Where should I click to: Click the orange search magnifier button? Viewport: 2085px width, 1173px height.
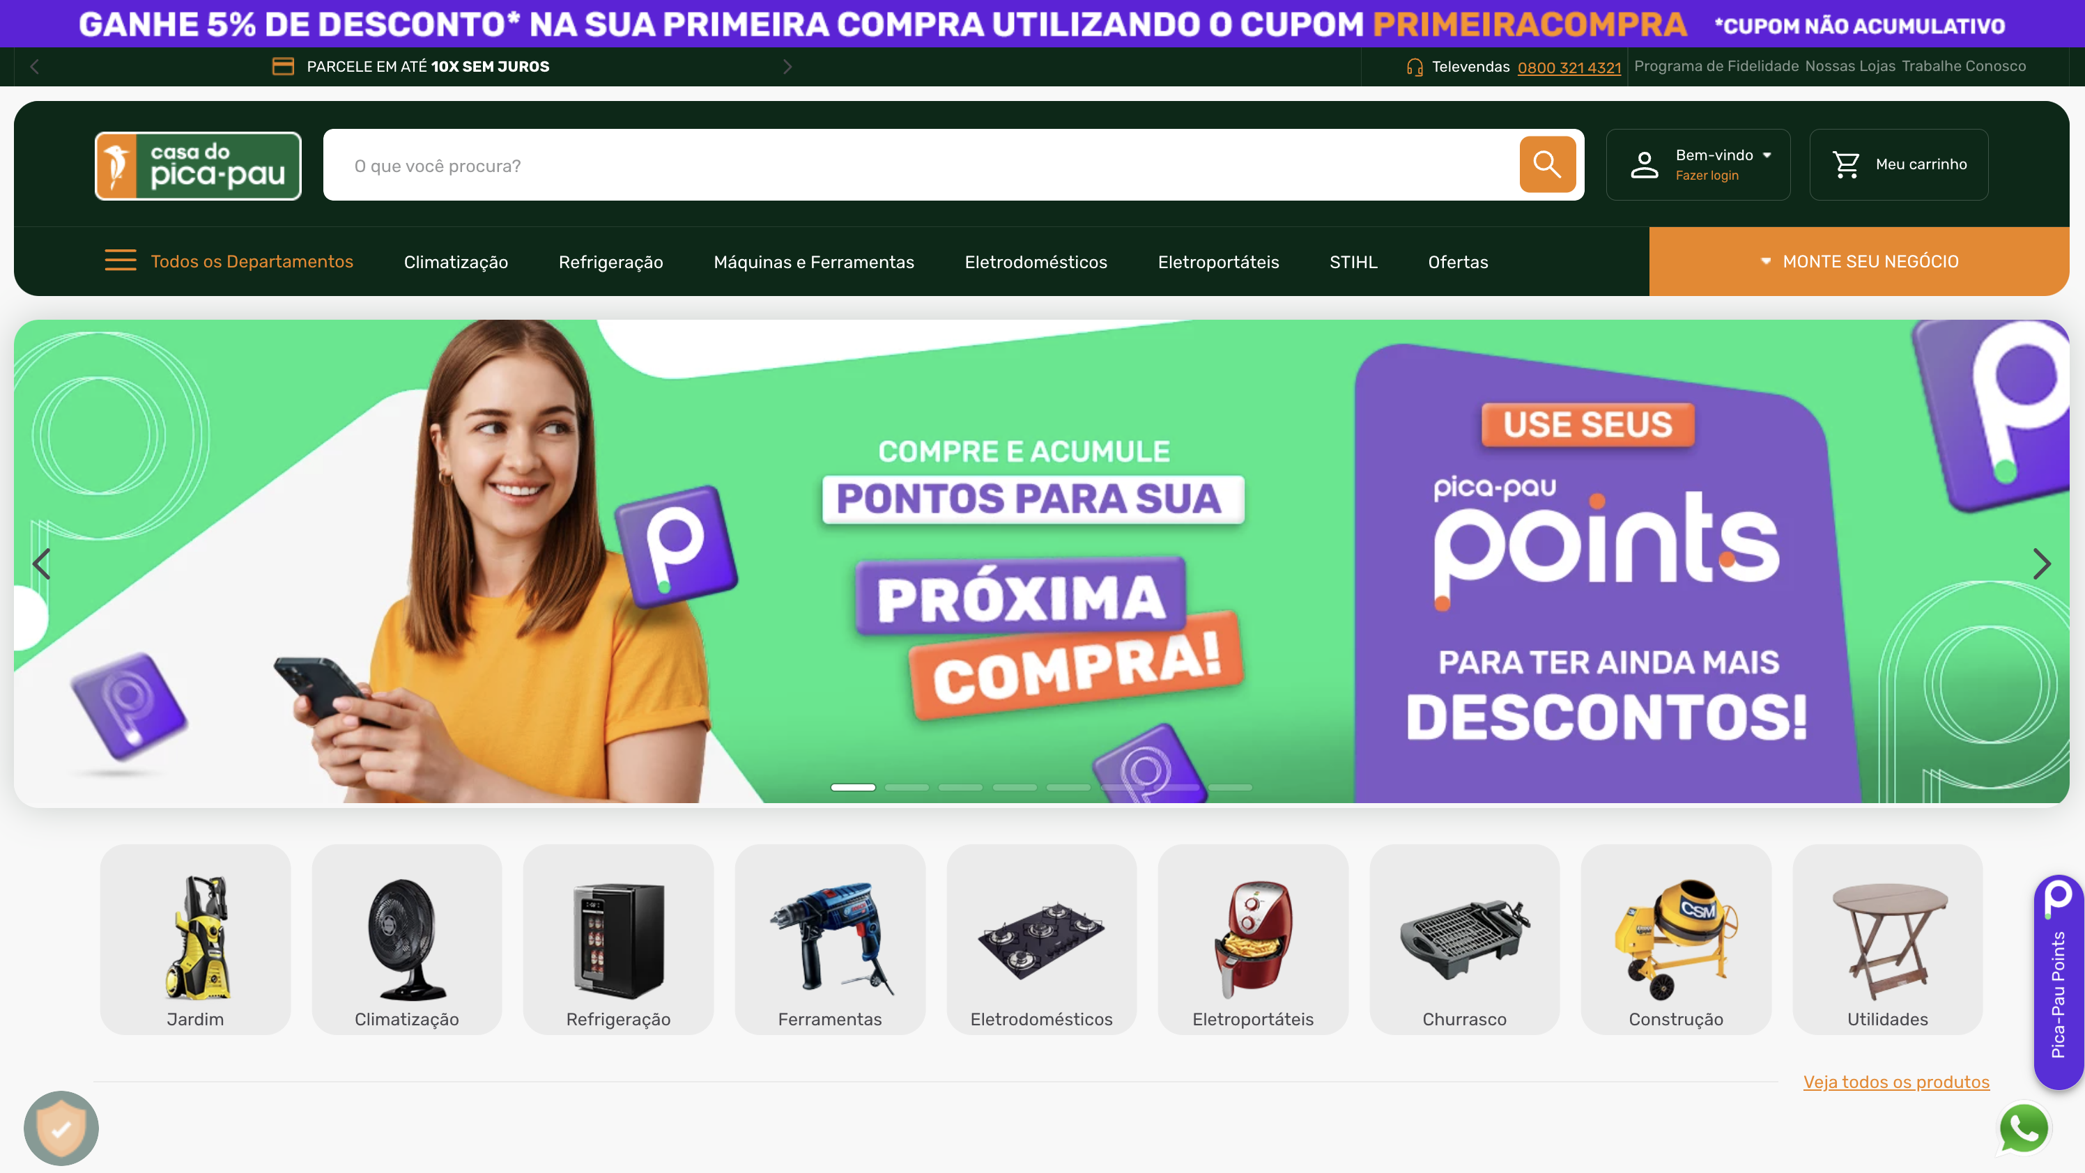1547,164
